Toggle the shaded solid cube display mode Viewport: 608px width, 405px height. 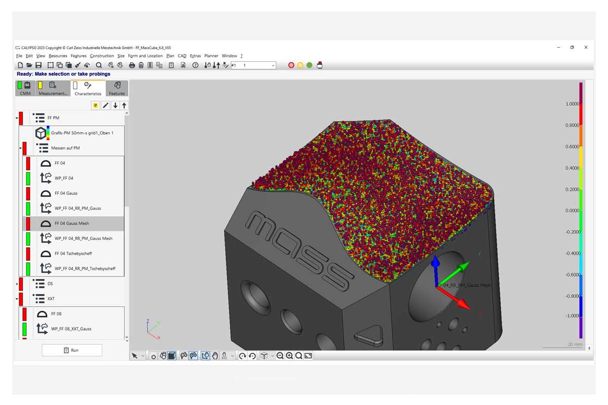172,356
